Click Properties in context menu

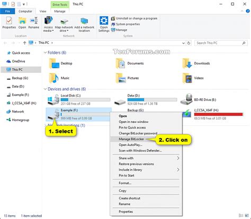[146, 212]
